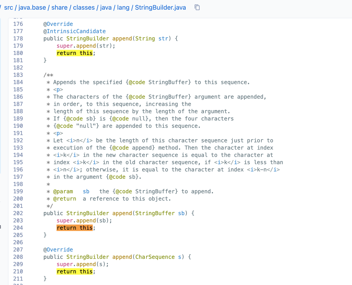The width and height of the screenshot is (352, 285).
Task: Navigate to the classes folder breadcrumb
Action: [84, 8]
